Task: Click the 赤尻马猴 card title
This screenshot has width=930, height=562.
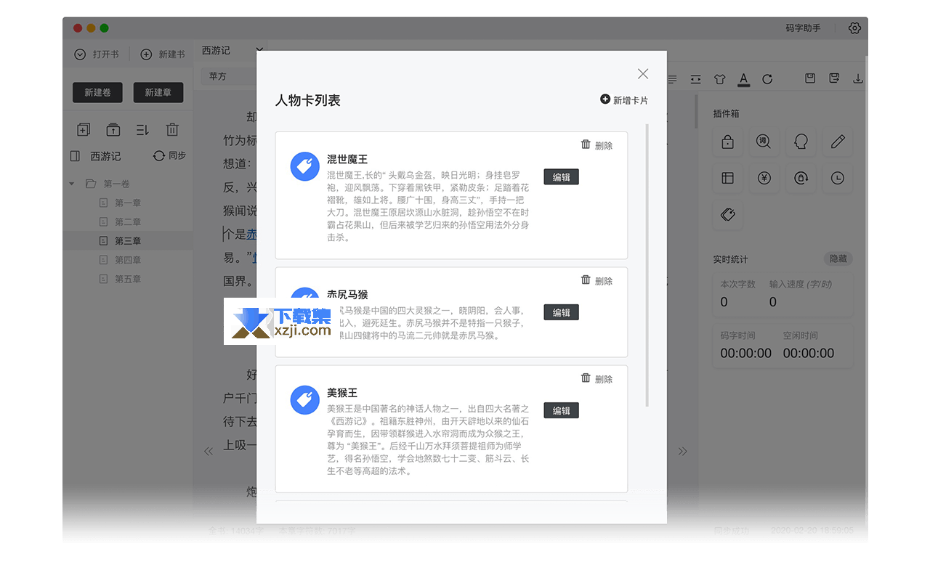Action: tap(347, 295)
